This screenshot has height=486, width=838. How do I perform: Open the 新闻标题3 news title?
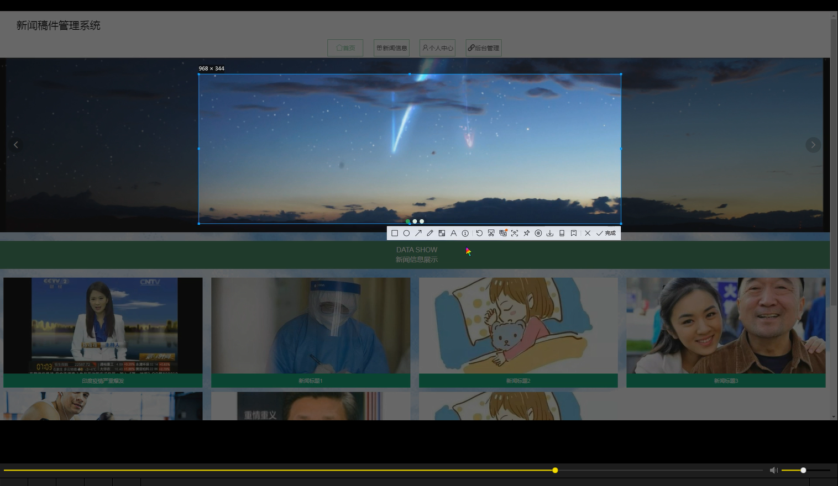726,381
